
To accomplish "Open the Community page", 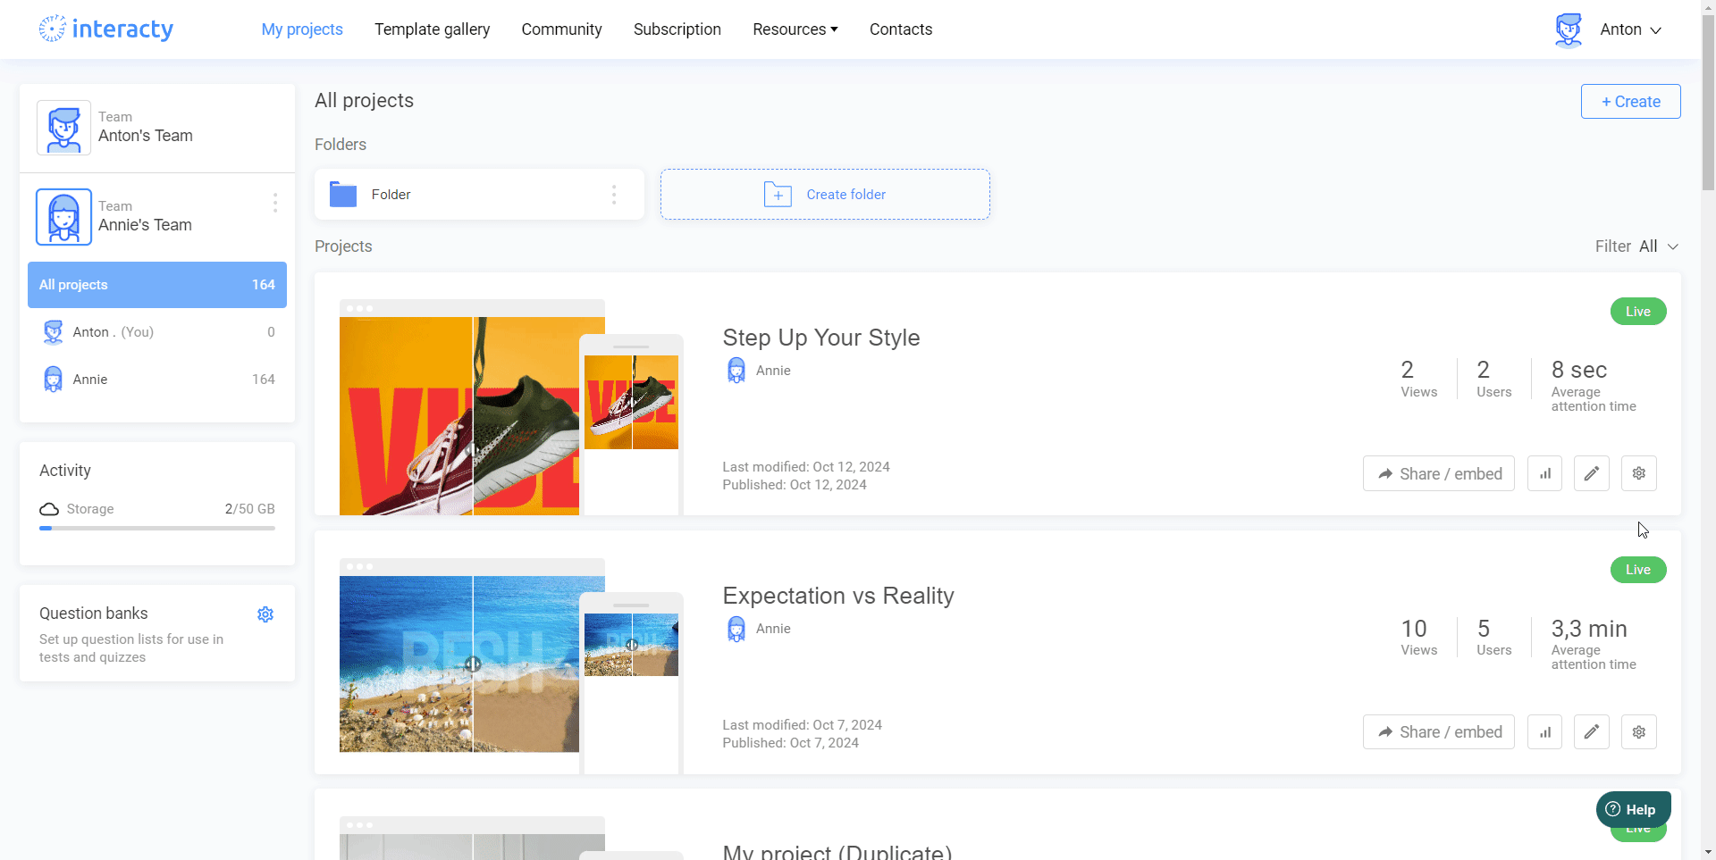I will [x=561, y=29].
